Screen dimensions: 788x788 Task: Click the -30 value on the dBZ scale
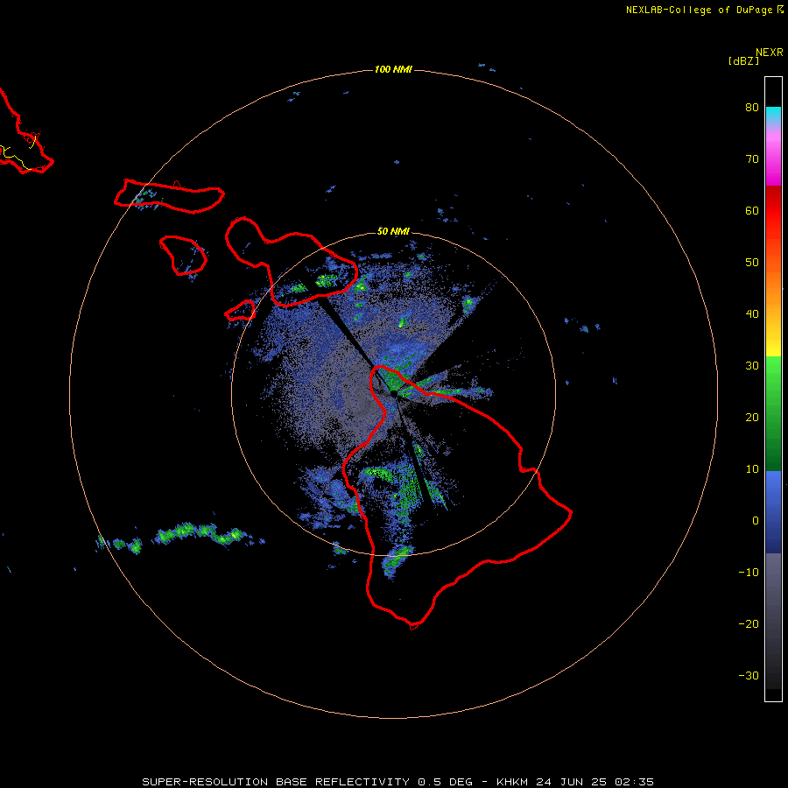(x=749, y=676)
